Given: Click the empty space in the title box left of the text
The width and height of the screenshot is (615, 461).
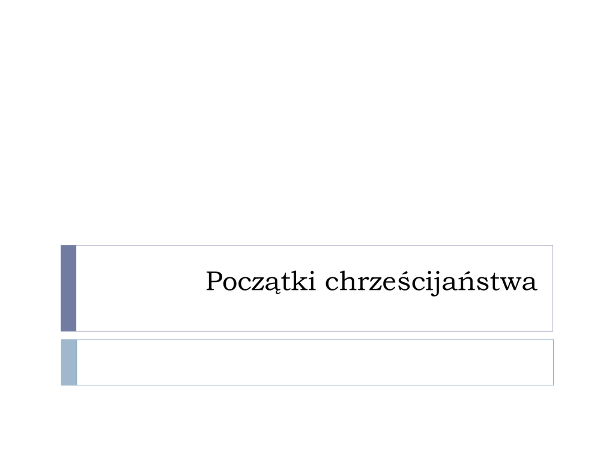Looking at the screenshot, I should coord(138,288).
